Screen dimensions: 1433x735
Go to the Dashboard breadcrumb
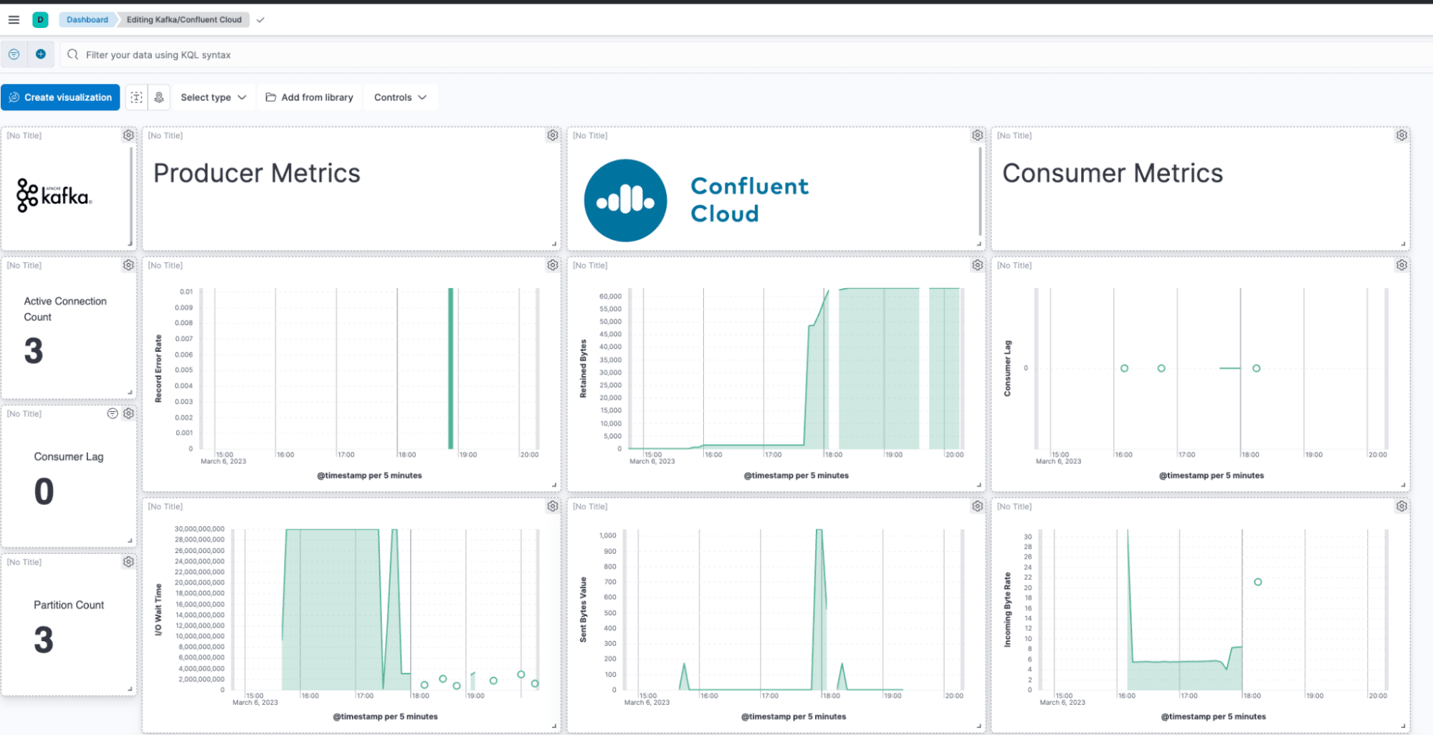[87, 20]
